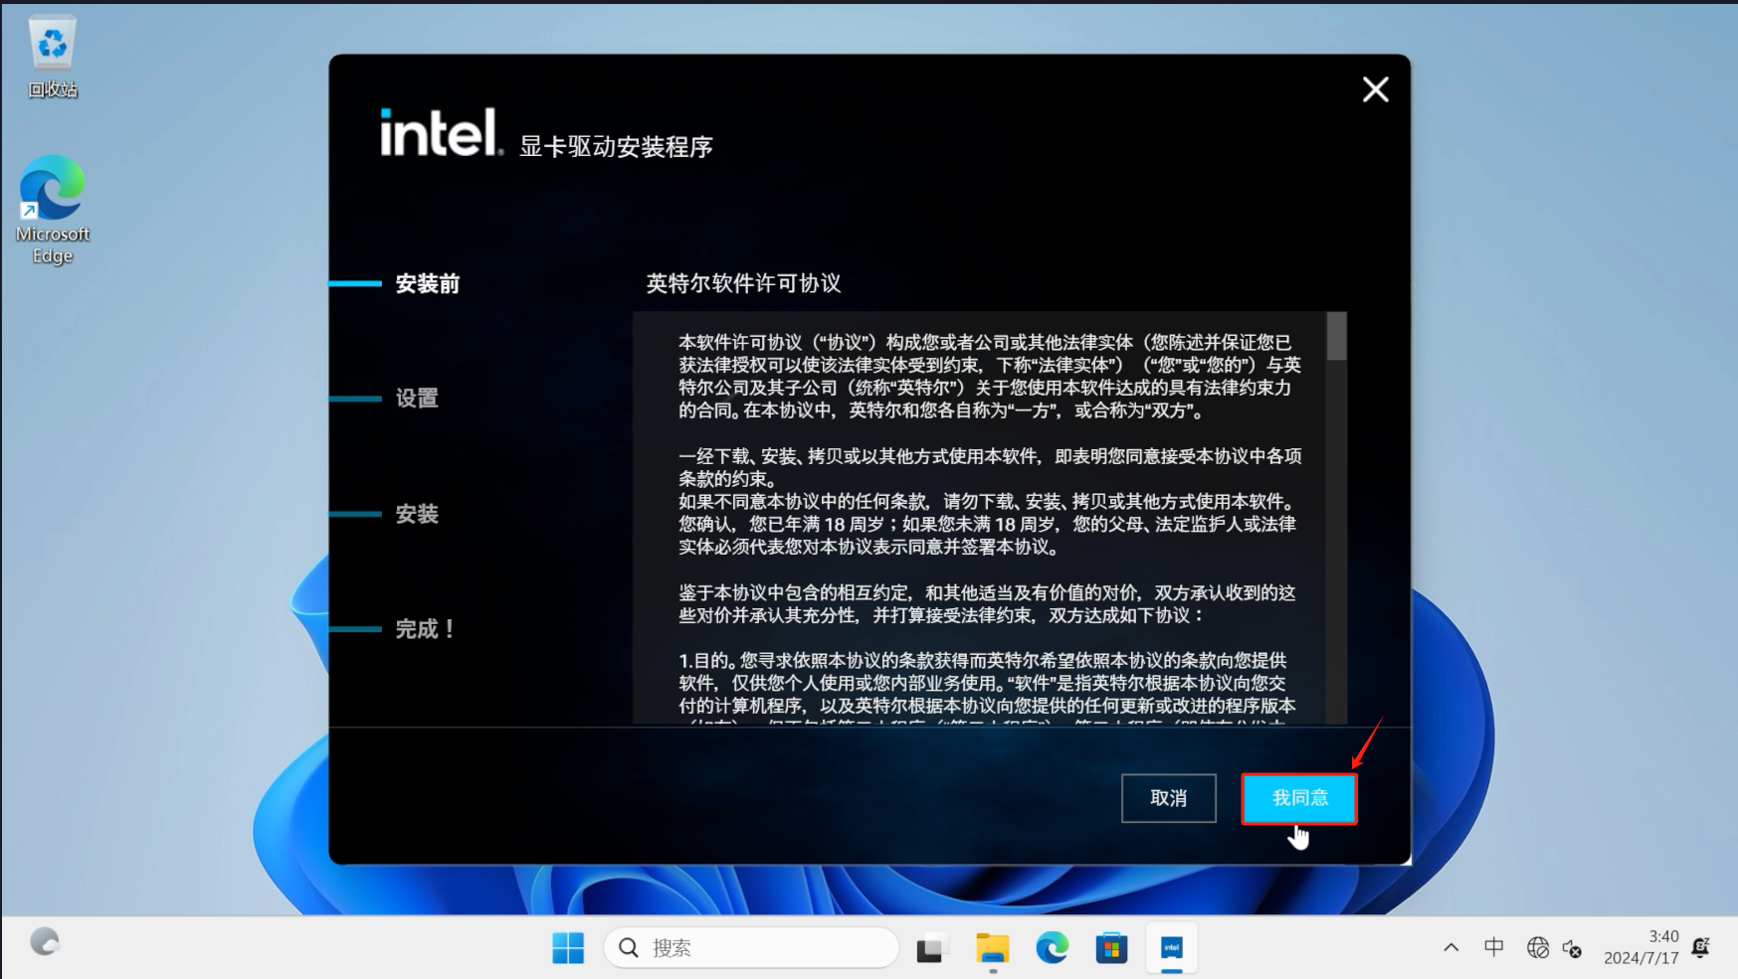The height and width of the screenshot is (979, 1738).
Task: Open Microsoft Edge desktop shortcut
Action: pyautogui.click(x=52, y=210)
